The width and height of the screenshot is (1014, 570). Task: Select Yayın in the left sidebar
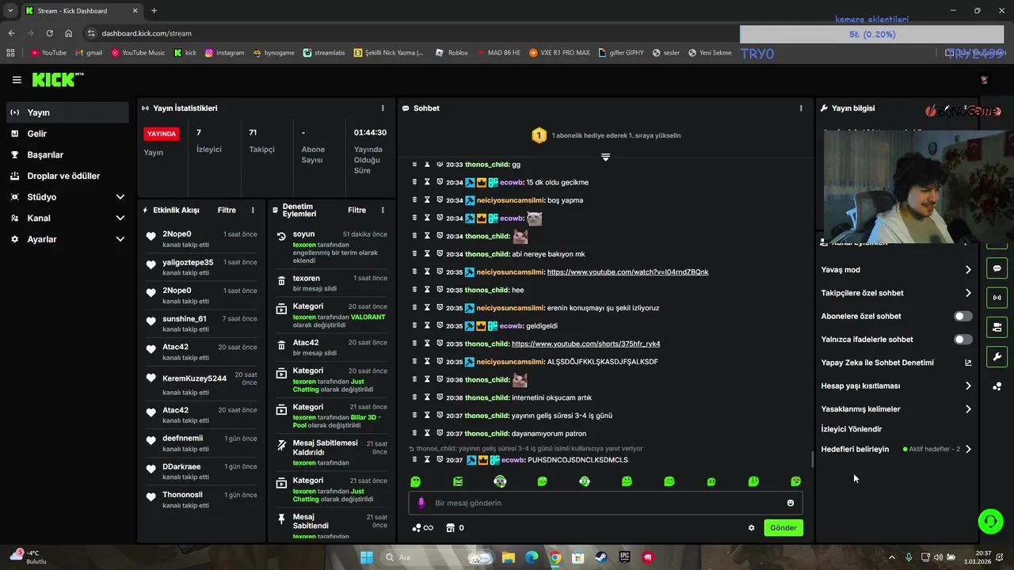pyautogui.click(x=67, y=112)
